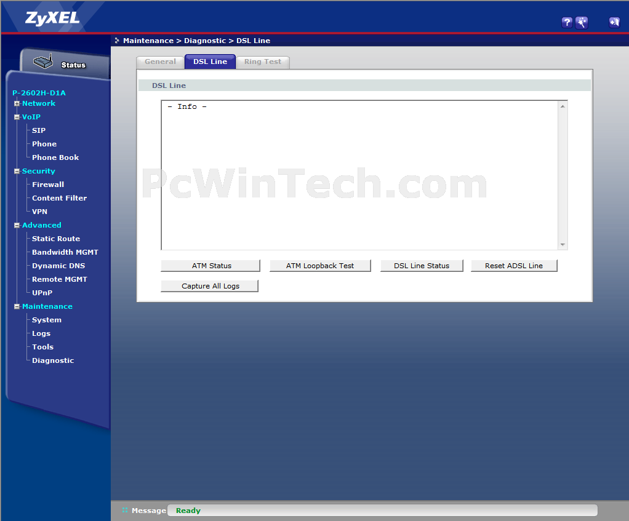Open the Status router icon
Viewport: 629px width, 521px height.
[x=43, y=62]
